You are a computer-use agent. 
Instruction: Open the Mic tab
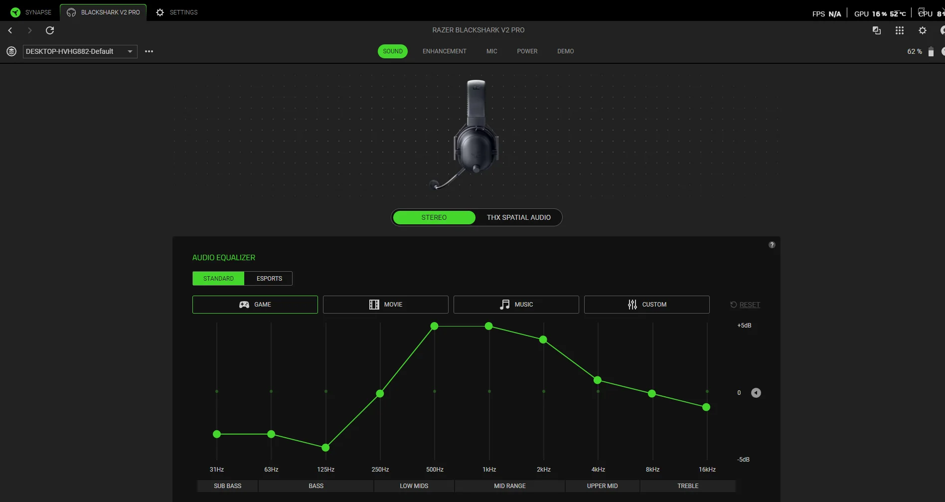point(491,51)
